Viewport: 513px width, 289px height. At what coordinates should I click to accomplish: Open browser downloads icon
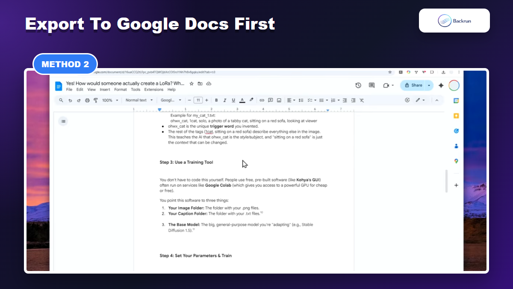pyautogui.click(x=444, y=72)
